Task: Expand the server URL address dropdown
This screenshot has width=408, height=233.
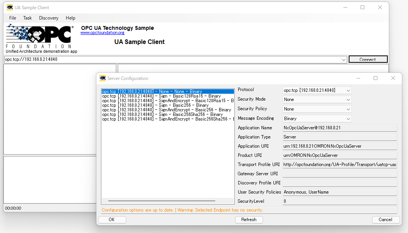Action: pyautogui.click(x=344, y=60)
